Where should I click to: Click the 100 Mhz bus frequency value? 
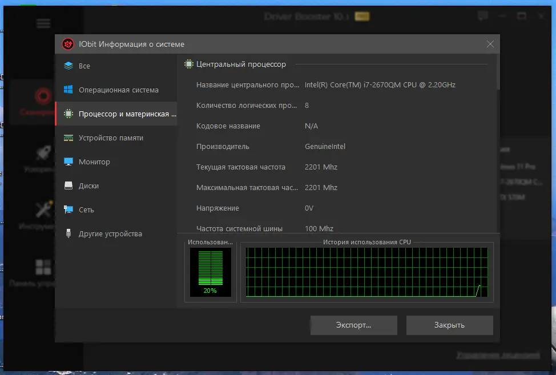tap(319, 229)
